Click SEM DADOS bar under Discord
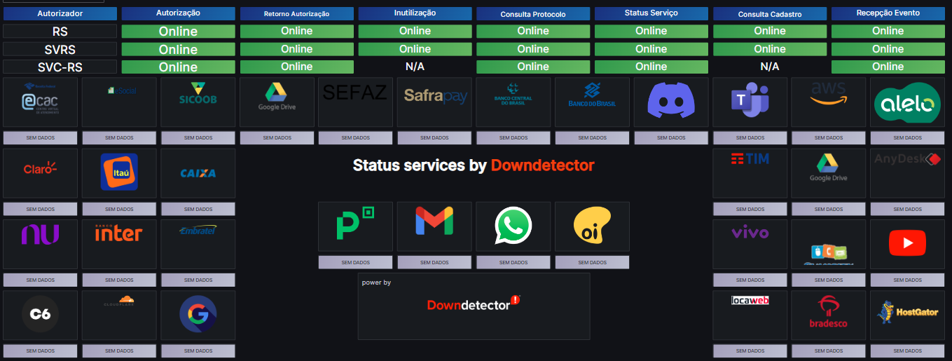952x361 pixels. tap(671, 137)
